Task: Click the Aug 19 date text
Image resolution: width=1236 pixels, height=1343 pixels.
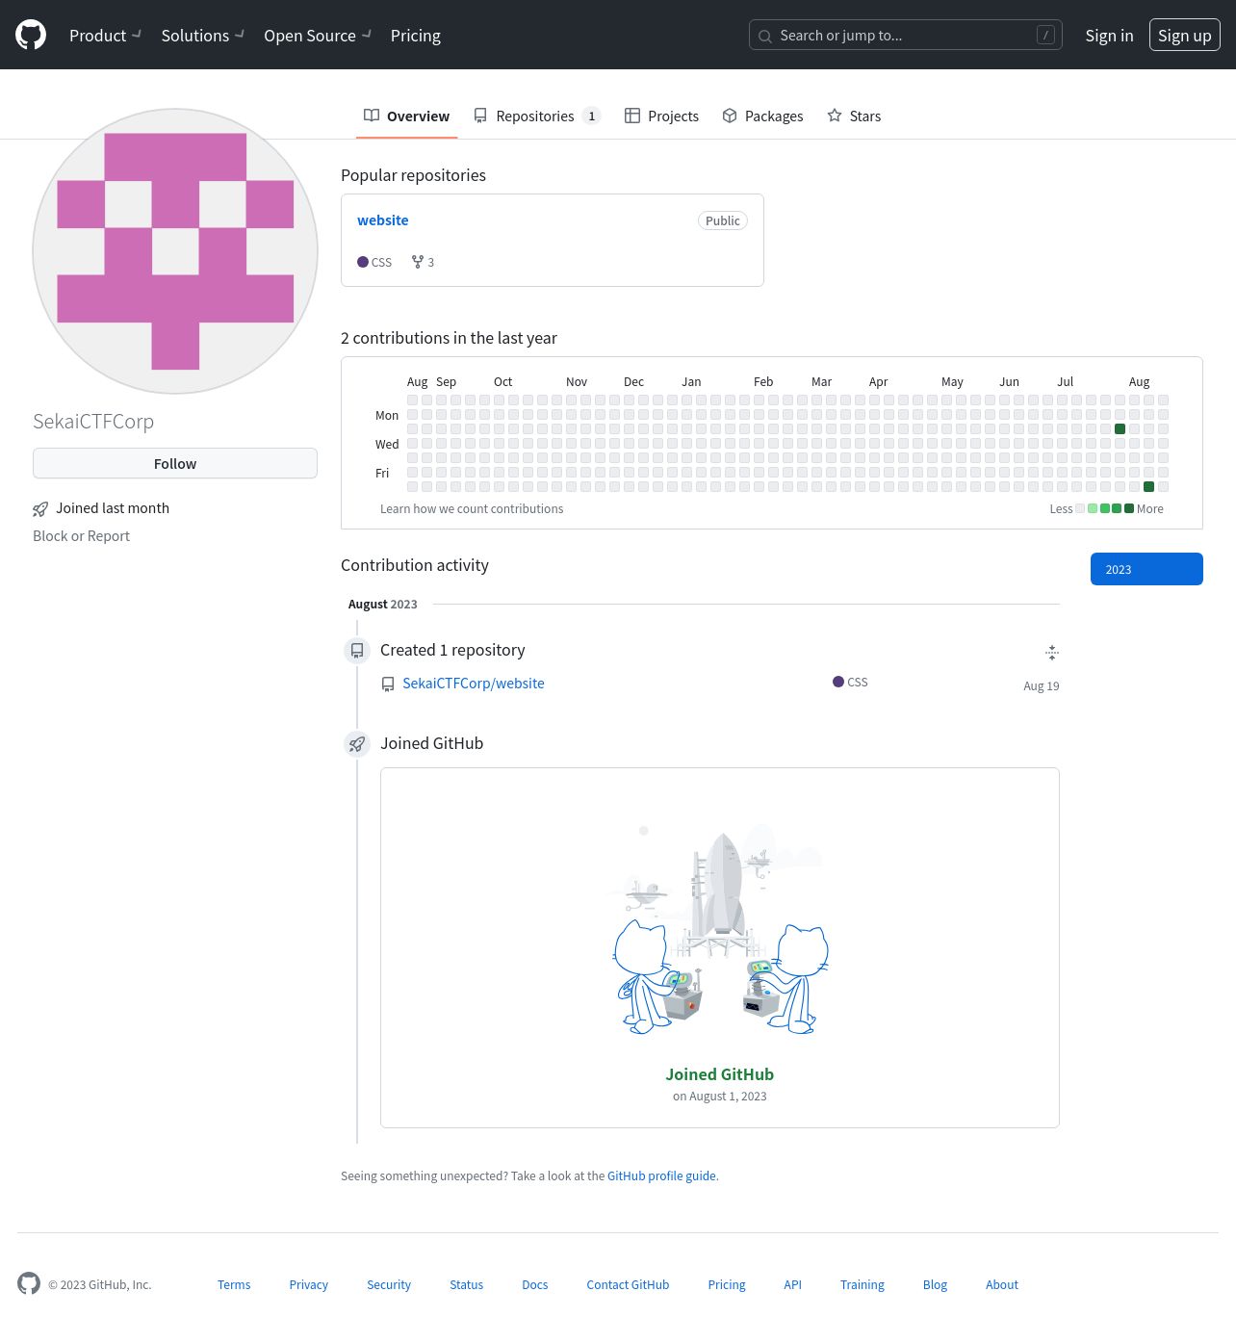Action: tap(1042, 686)
